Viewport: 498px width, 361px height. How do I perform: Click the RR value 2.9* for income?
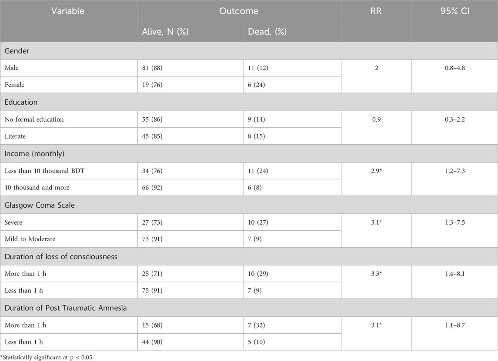coord(376,170)
